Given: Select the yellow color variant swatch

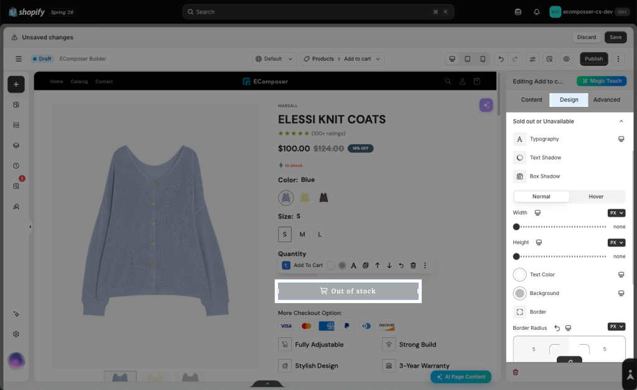Looking at the screenshot, I should click(x=305, y=198).
